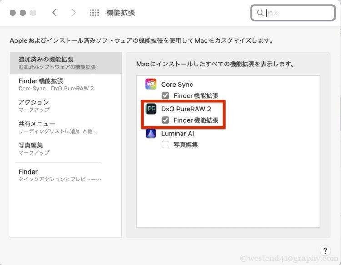Viewport: 341px width, 265px height.
Task: Click the 機能拡張 window title
Action: click(x=120, y=13)
